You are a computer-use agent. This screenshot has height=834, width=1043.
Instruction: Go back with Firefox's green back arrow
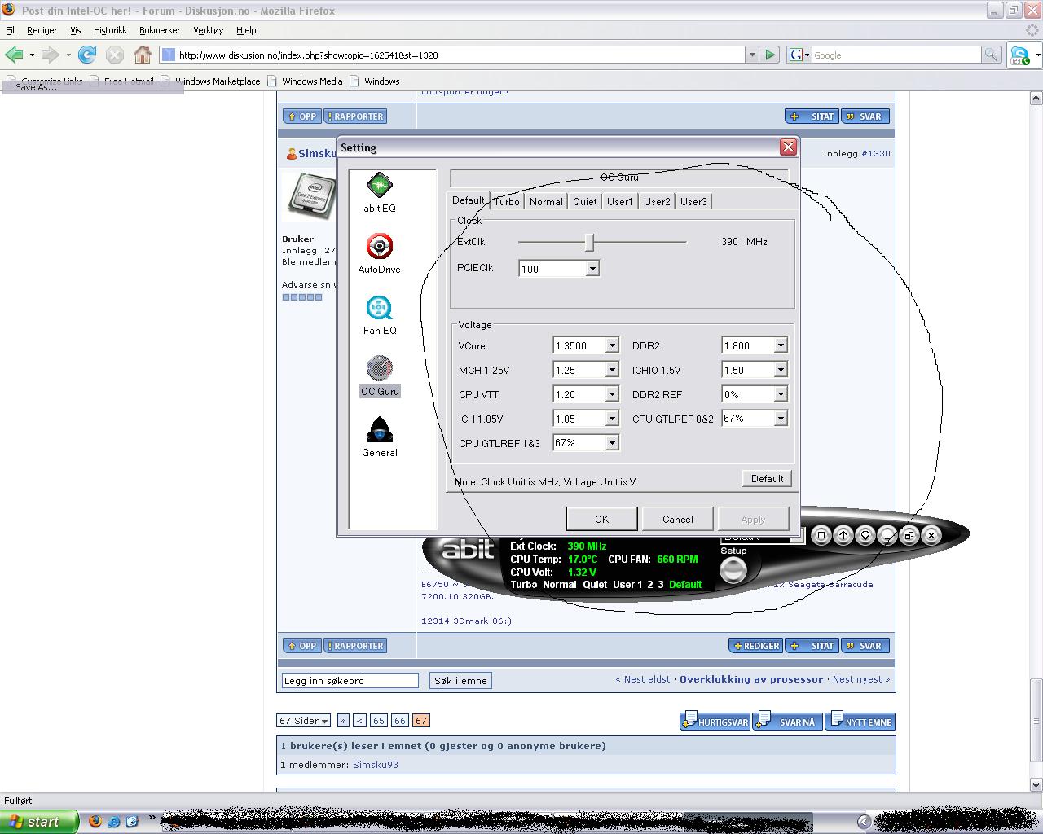click(15, 55)
